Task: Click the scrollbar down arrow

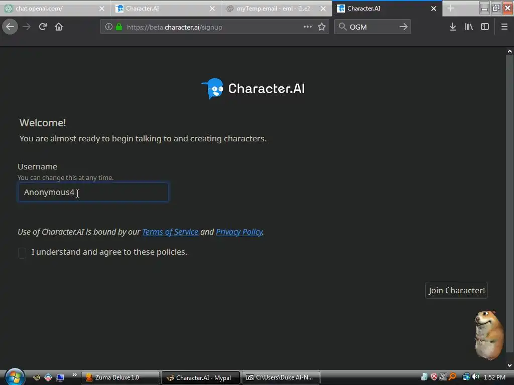Action: pyautogui.click(x=509, y=365)
